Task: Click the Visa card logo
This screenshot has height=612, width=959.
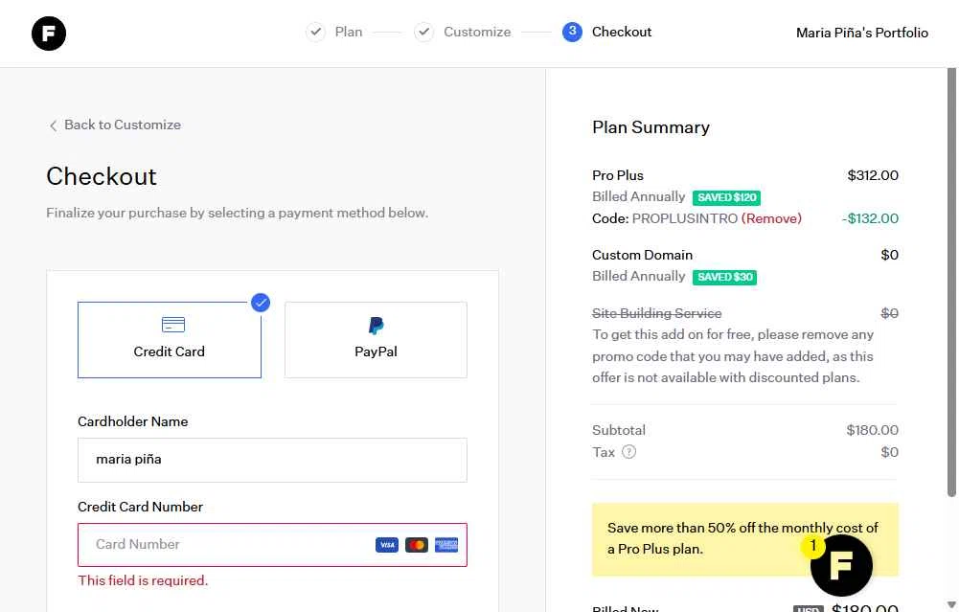Action: [386, 545]
